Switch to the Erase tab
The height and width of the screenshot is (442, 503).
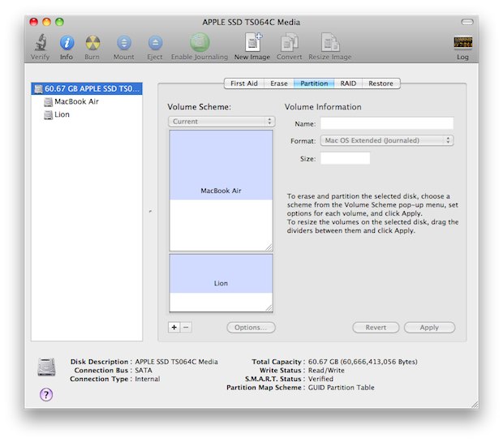[x=279, y=84]
